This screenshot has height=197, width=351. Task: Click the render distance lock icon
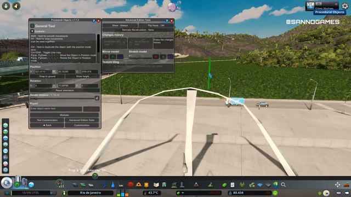[x=97, y=98]
